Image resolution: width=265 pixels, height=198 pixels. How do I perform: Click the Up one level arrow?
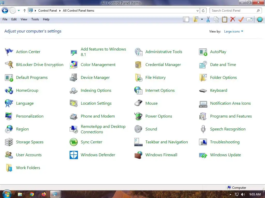coord(25,11)
